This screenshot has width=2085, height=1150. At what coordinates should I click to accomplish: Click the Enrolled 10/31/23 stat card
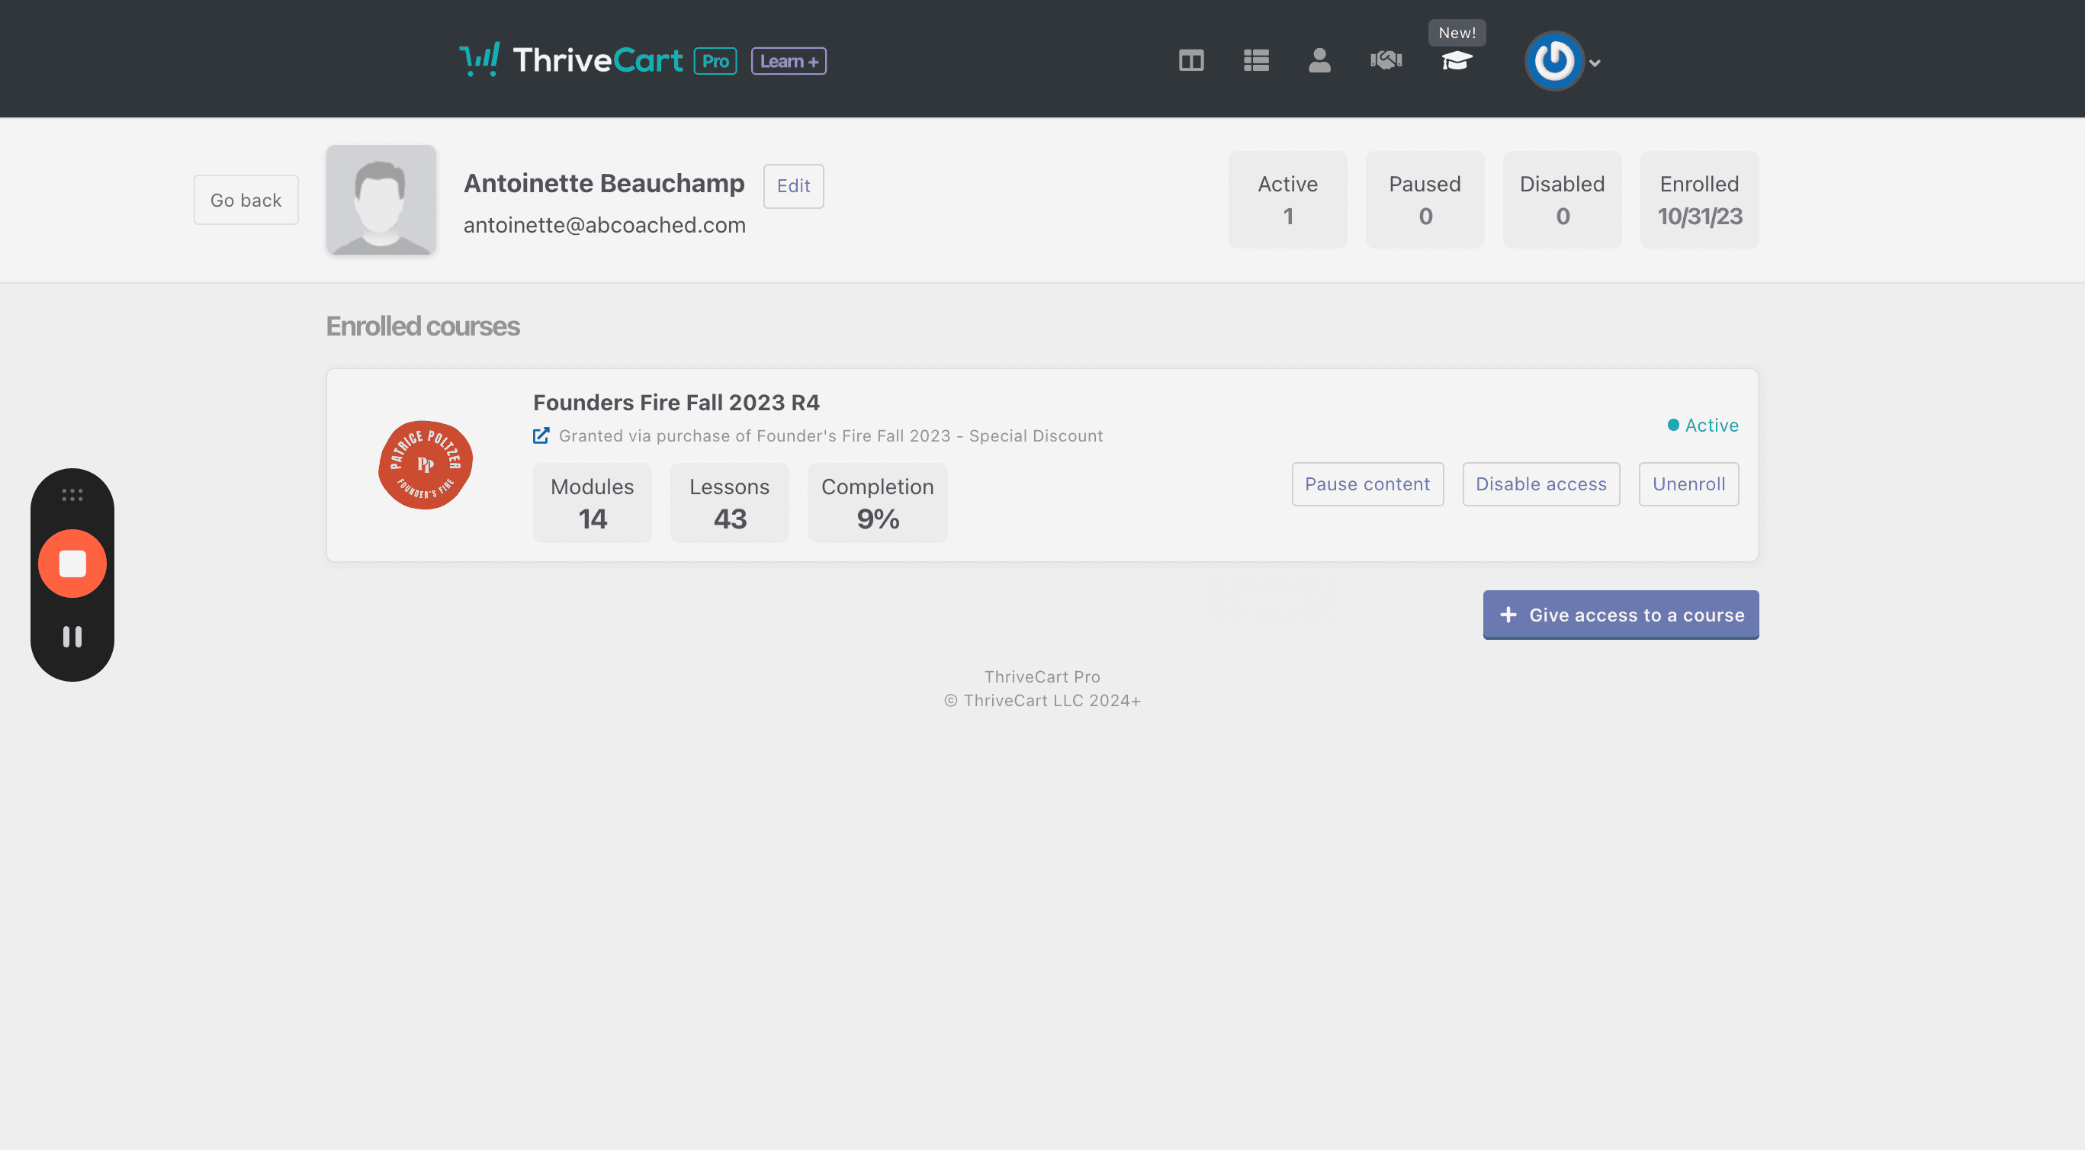pyautogui.click(x=1699, y=200)
